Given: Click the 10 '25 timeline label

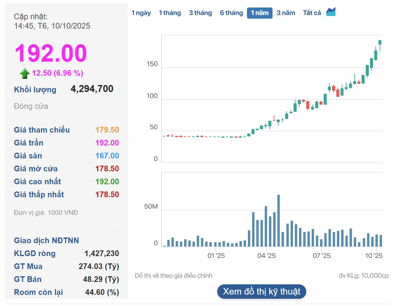Looking at the screenshot, I should click(374, 256).
